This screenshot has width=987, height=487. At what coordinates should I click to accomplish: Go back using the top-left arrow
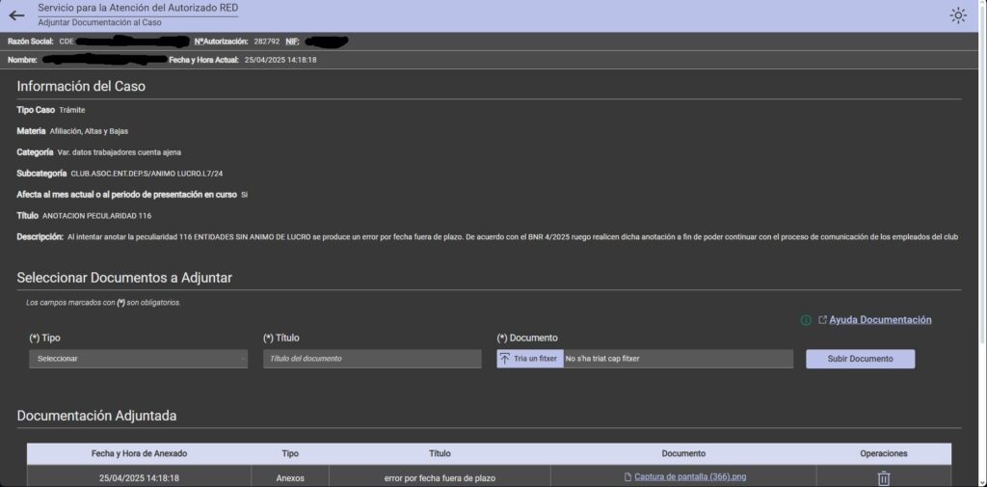16,14
